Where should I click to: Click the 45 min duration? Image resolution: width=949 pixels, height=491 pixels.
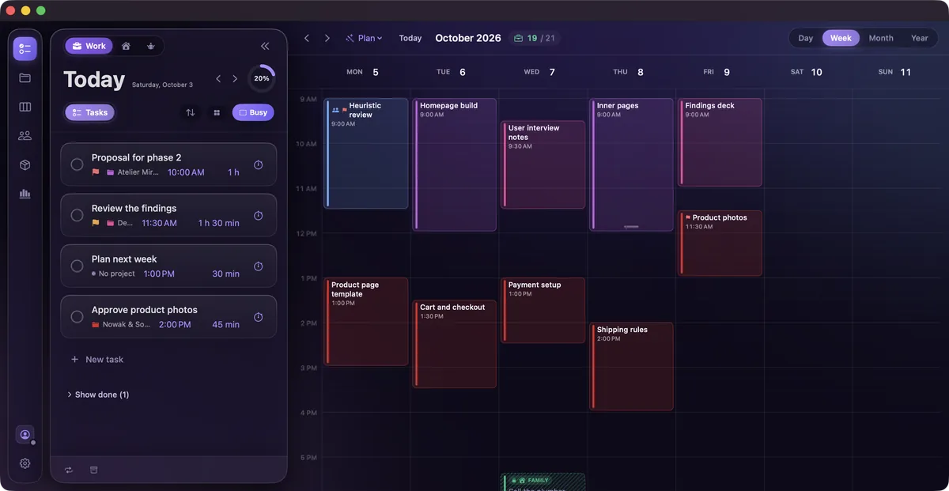tap(225, 325)
